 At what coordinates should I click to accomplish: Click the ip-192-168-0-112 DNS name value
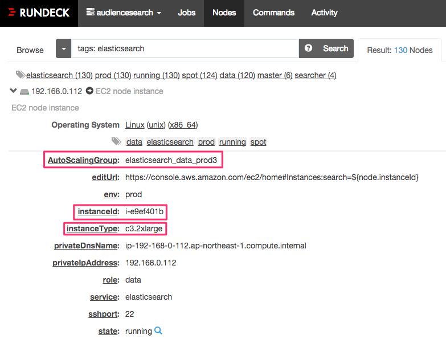pyautogui.click(x=216, y=246)
